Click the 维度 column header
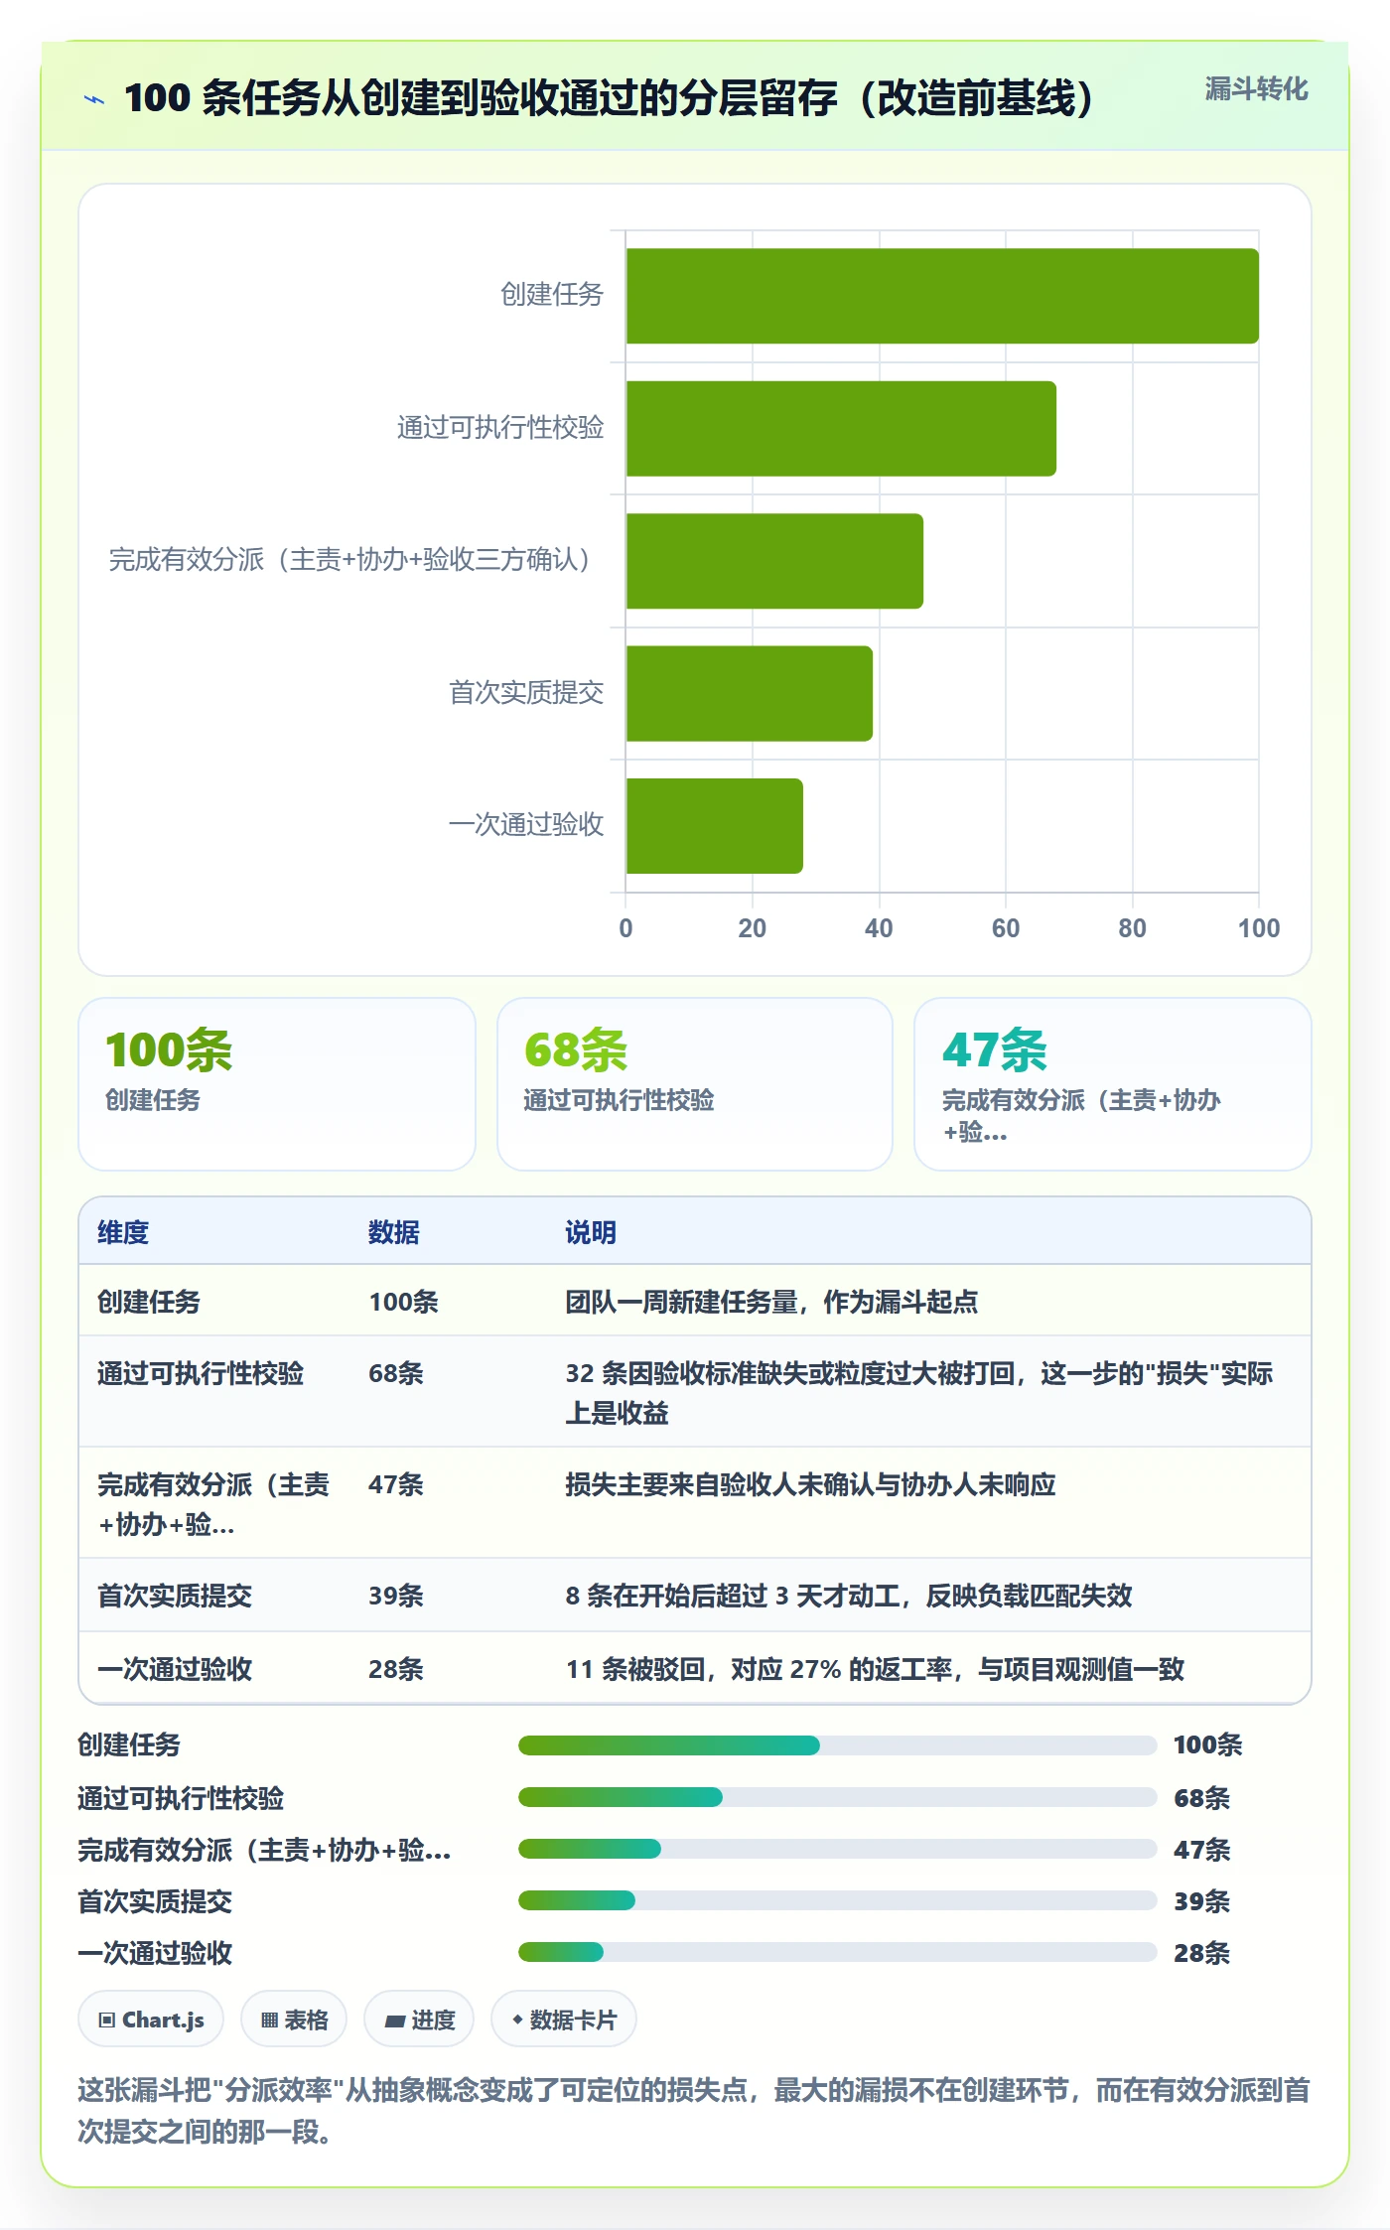This screenshot has width=1390, height=2230. (x=123, y=1232)
